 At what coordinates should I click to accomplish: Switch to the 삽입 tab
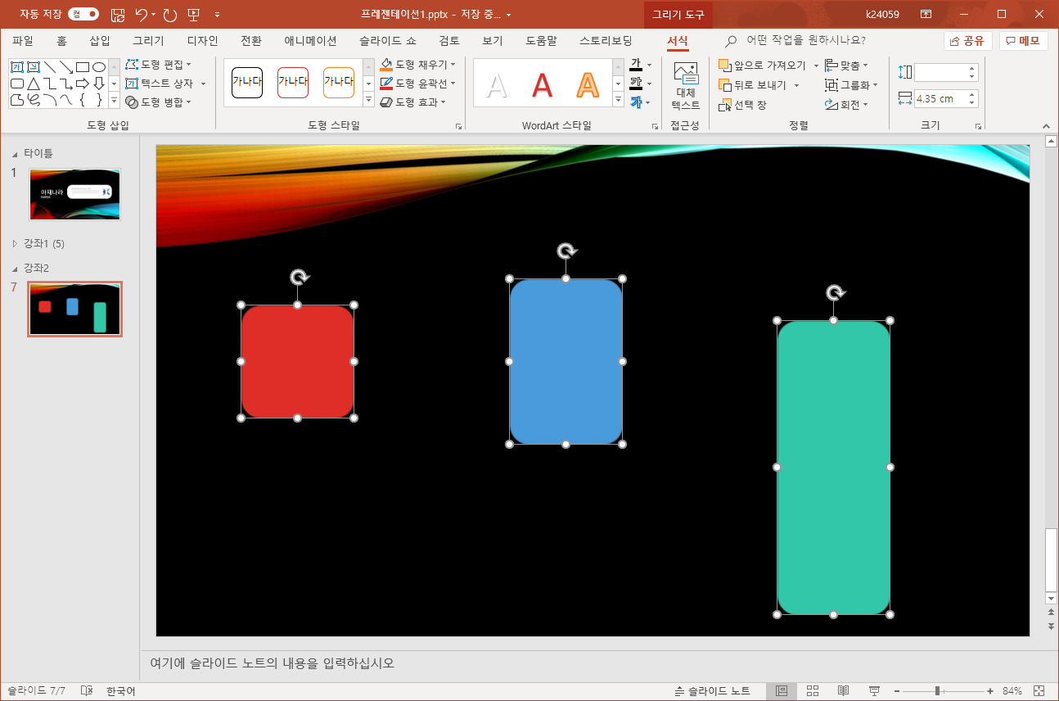[x=99, y=40]
